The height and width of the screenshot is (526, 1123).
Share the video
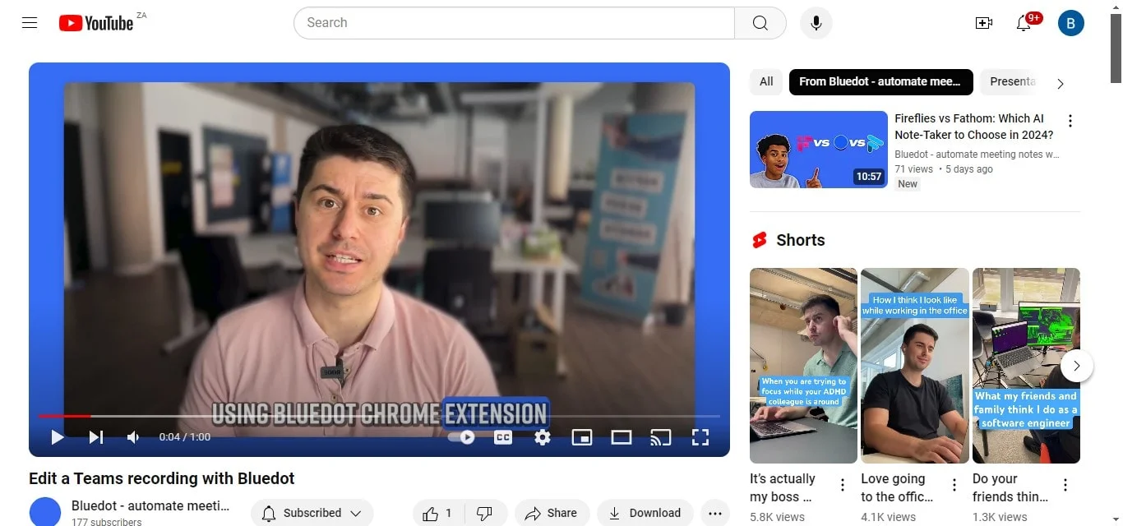pos(552,514)
